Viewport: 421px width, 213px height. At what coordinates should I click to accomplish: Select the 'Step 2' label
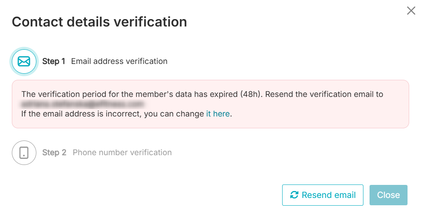click(x=54, y=153)
